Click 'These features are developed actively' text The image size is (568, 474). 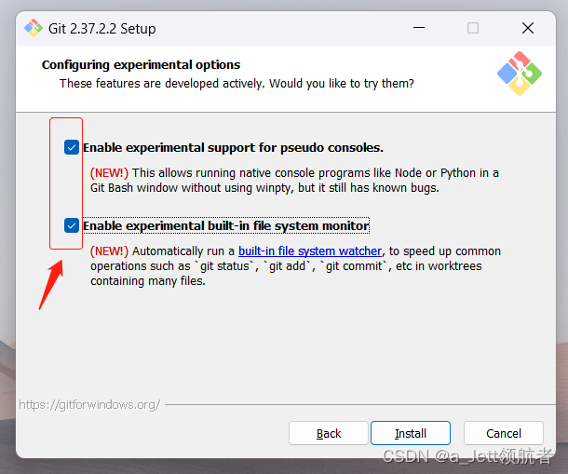point(163,84)
